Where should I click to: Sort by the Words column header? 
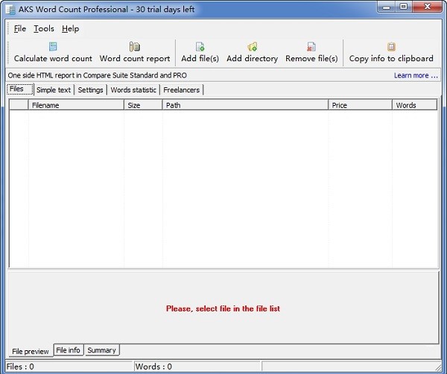[414, 105]
